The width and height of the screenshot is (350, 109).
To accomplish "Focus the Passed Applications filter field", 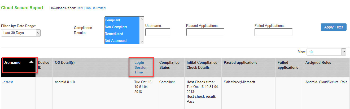I will [x=205, y=32].
